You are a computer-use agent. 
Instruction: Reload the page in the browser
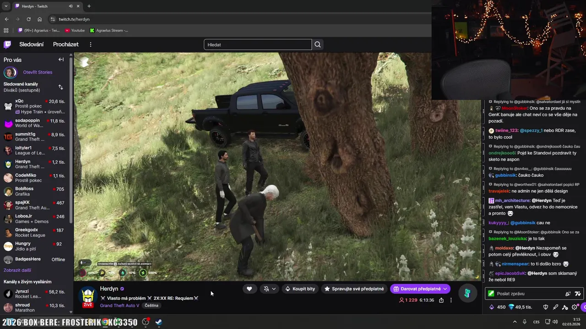click(x=28, y=19)
